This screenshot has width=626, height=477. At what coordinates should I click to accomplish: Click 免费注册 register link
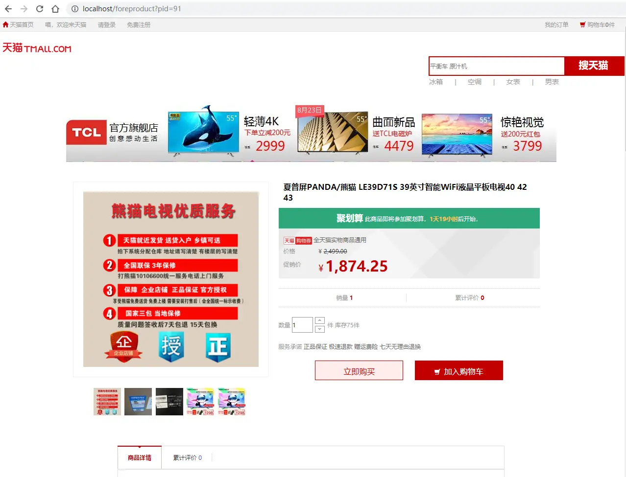coord(139,24)
